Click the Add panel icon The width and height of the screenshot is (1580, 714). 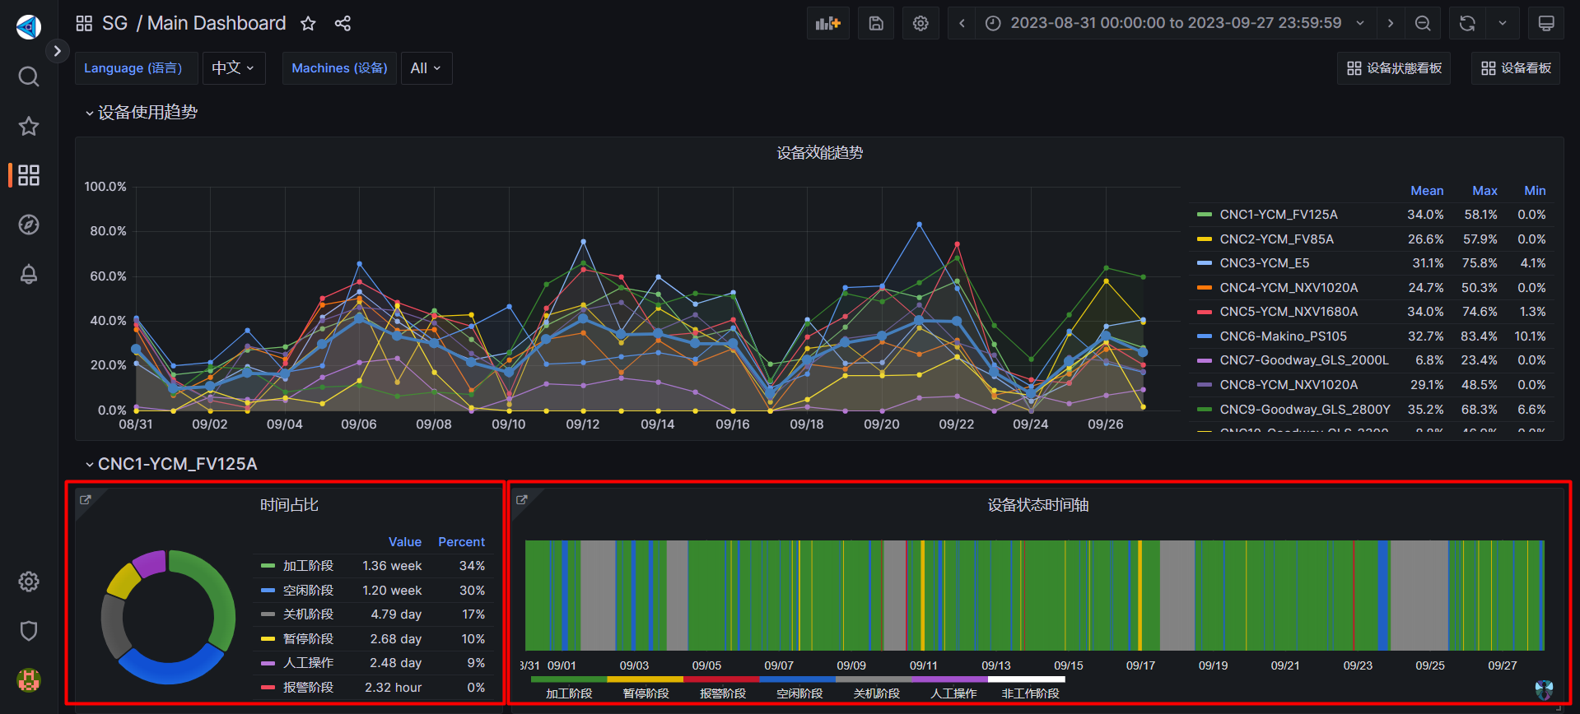827,23
